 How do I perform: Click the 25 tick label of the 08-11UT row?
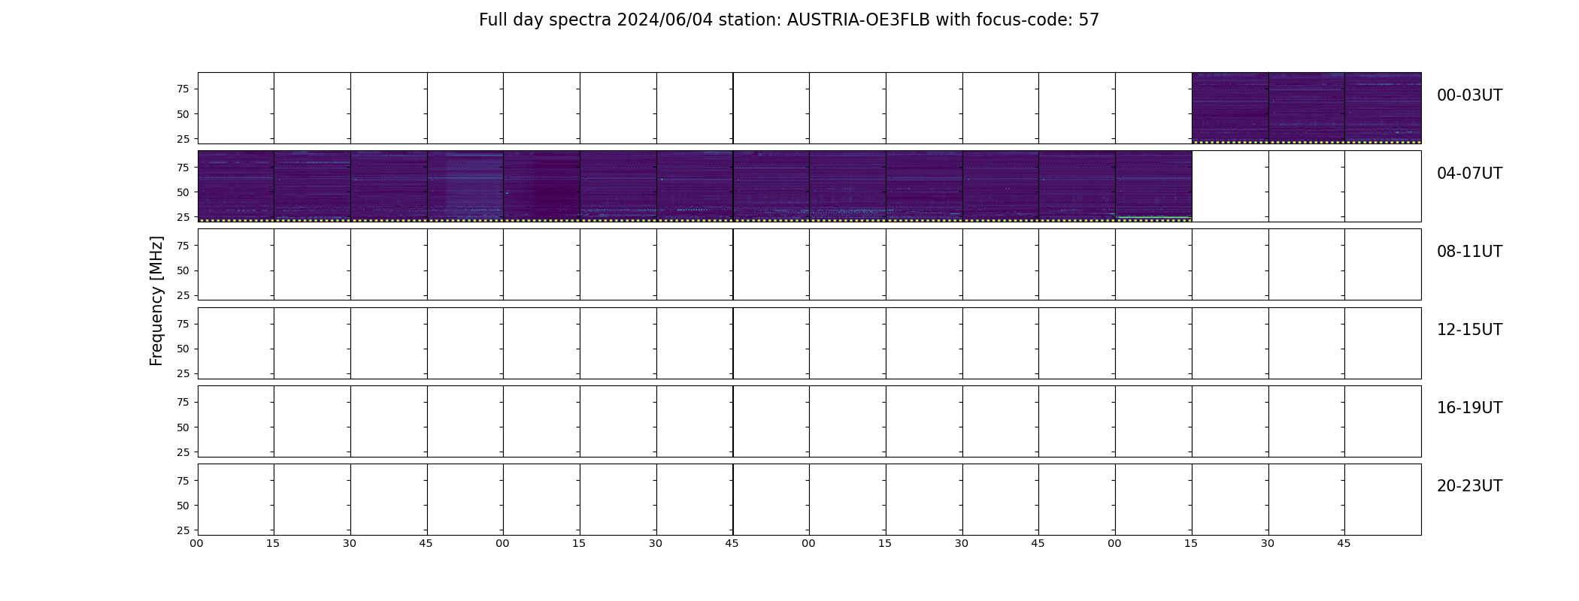coord(183,295)
